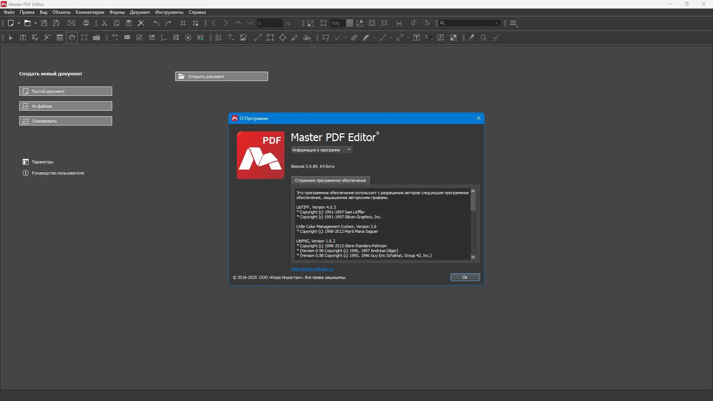Select the Radio button form field tool

click(188, 38)
